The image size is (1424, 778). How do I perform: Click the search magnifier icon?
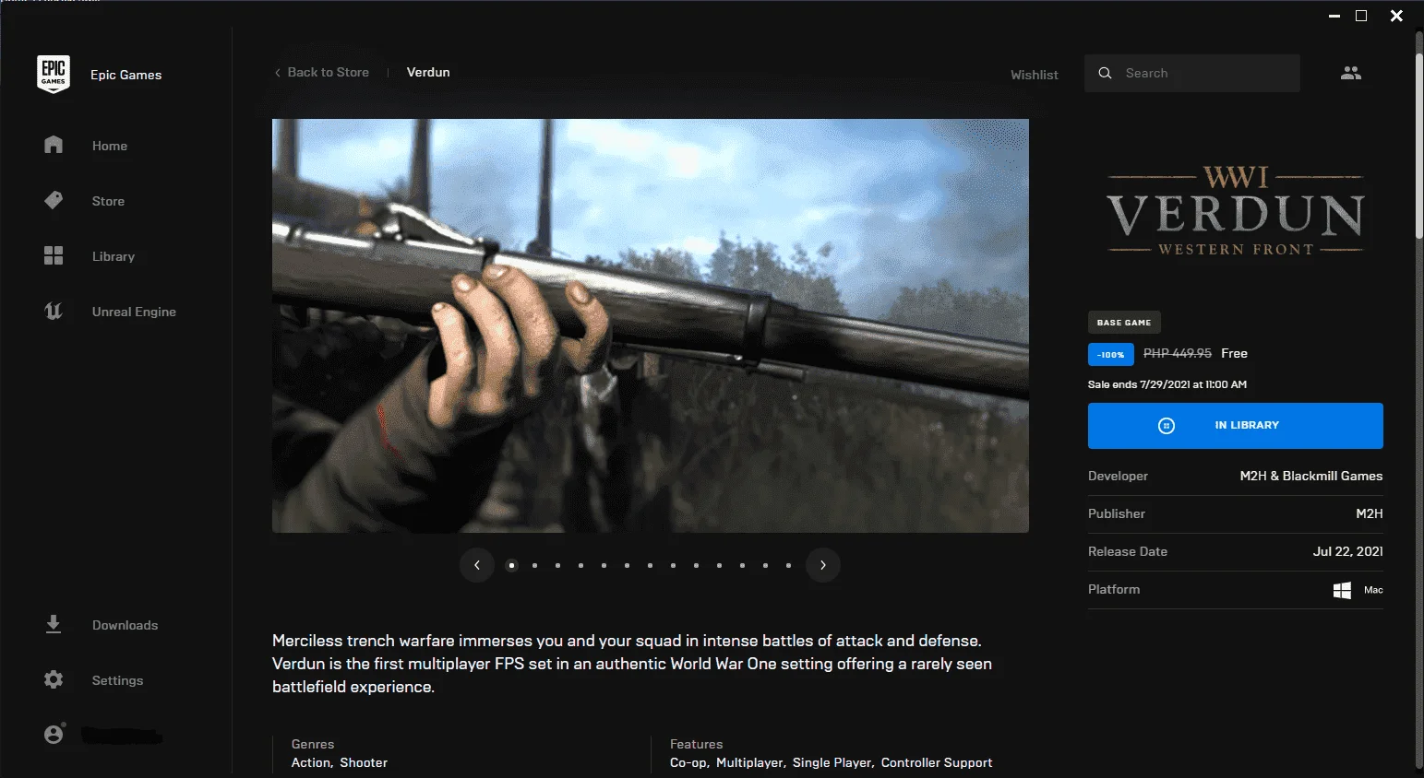(1105, 73)
